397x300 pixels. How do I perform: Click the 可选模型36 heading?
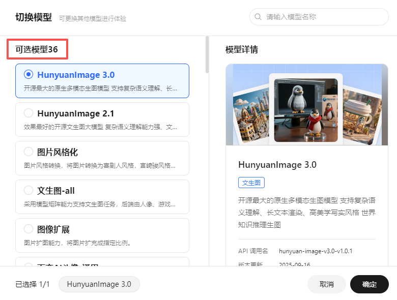(x=37, y=49)
